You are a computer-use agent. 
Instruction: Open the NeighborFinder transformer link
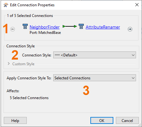45,27
